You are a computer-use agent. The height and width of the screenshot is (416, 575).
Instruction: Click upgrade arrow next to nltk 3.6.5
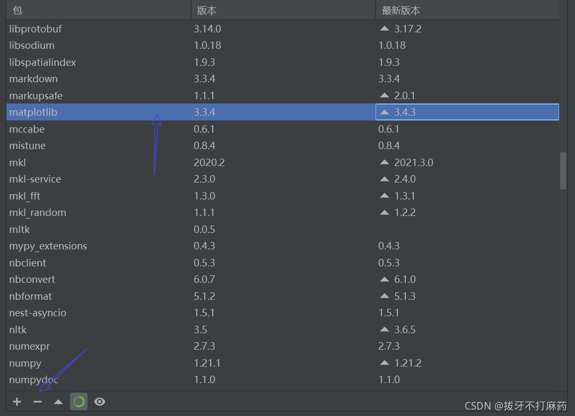pos(384,330)
